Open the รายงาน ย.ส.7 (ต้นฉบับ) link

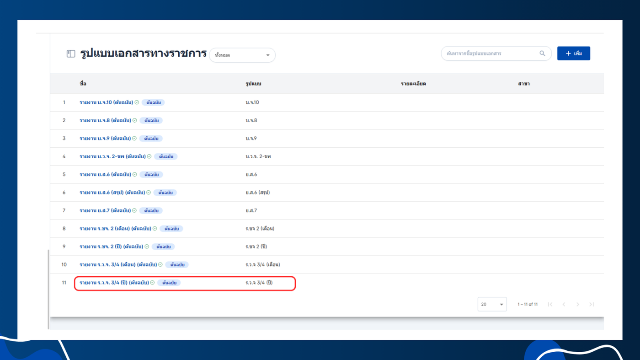point(105,210)
